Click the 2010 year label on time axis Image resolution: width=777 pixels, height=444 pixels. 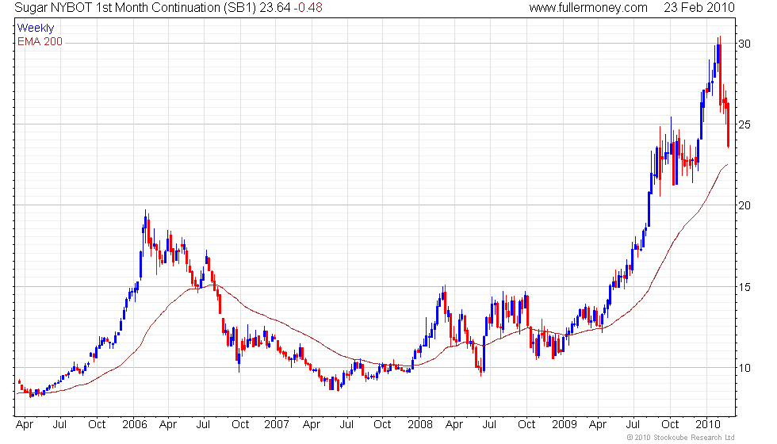click(x=708, y=425)
